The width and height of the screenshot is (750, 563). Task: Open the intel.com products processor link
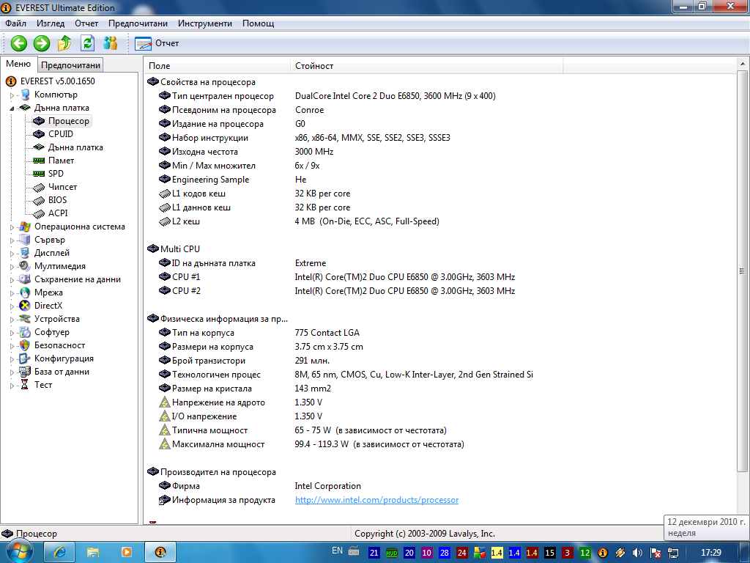coord(376,500)
